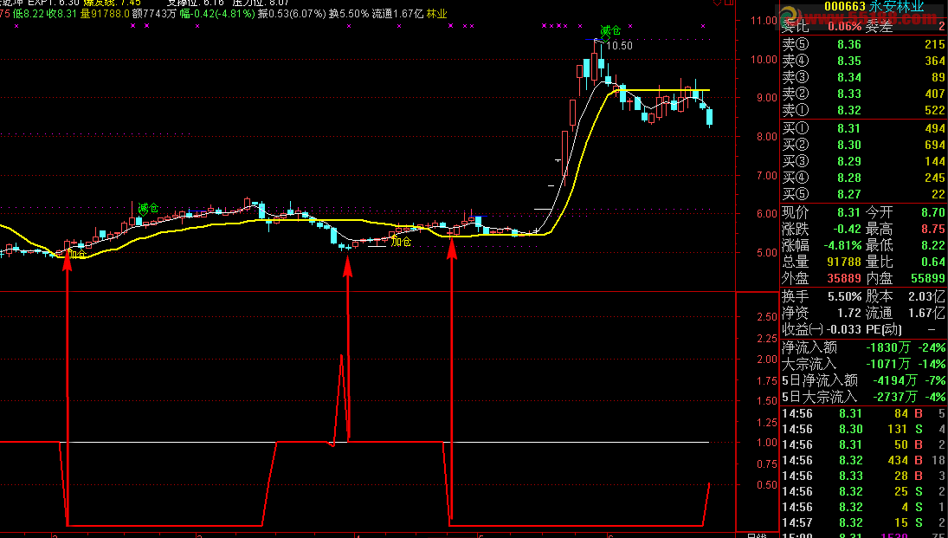Select the 14:56 trade of 25 lots S
The height and width of the screenshot is (538, 948).
point(863,491)
